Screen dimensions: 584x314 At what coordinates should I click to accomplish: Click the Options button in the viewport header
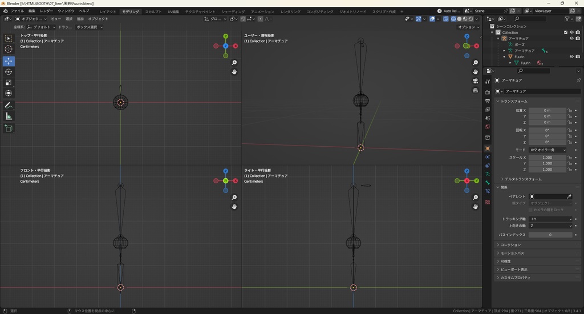468,27
